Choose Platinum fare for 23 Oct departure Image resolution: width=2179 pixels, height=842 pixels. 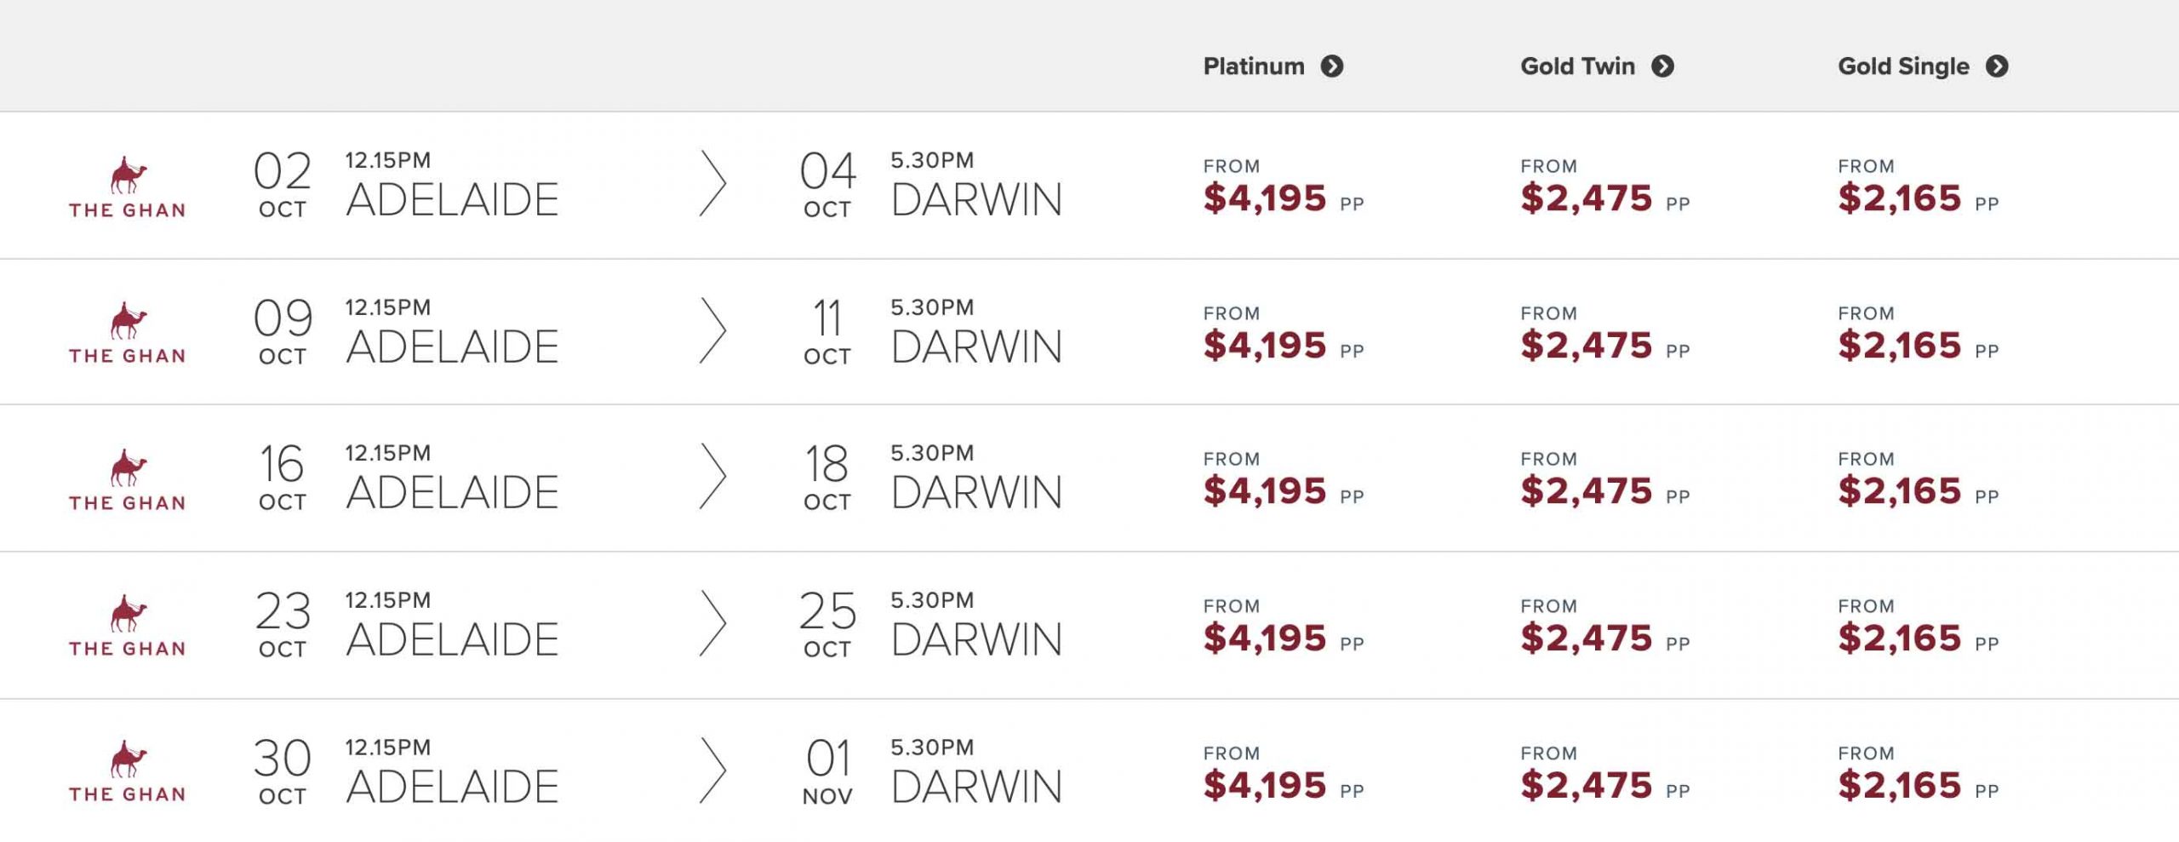[1265, 639]
